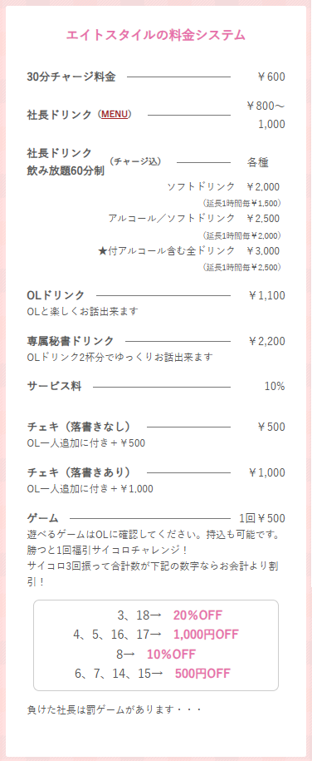Click the pink 10%OFF discount text
312x761 pixels.
172,655
